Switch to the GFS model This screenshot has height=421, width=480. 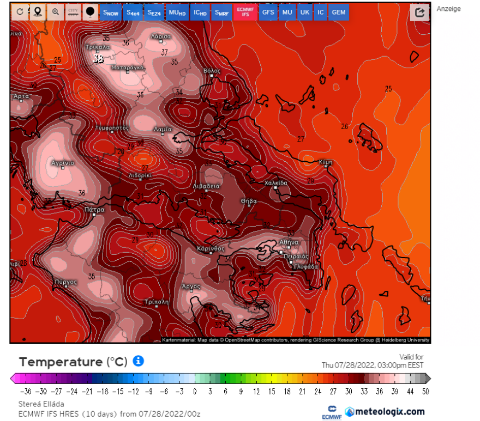[x=268, y=12]
